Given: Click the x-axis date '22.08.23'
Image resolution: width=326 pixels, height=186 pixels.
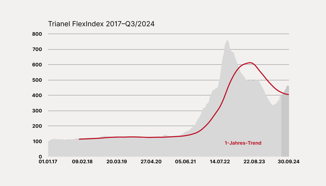Looking at the screenshot, I should point(254,161).
